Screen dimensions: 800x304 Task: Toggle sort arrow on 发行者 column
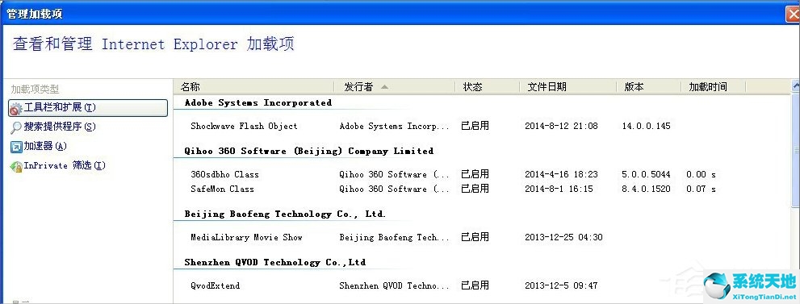coord(384,87)
